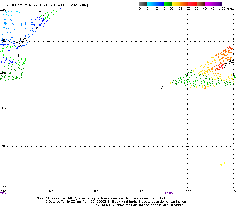Click the '25' legend scale label
This screenshot has height=207, width=236.
[180, 9]
